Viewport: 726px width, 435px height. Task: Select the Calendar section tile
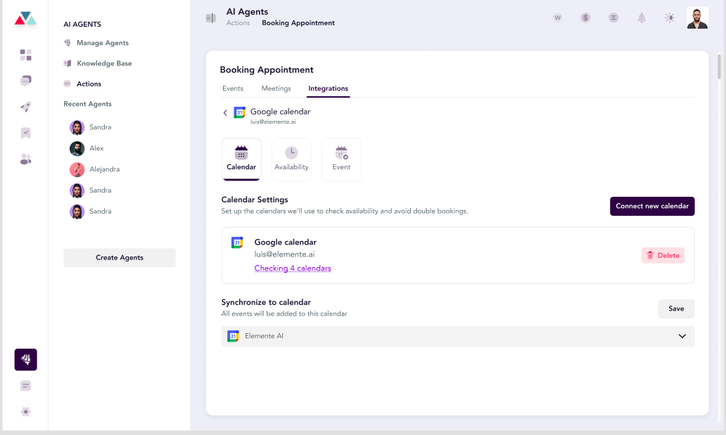point(241,160)
